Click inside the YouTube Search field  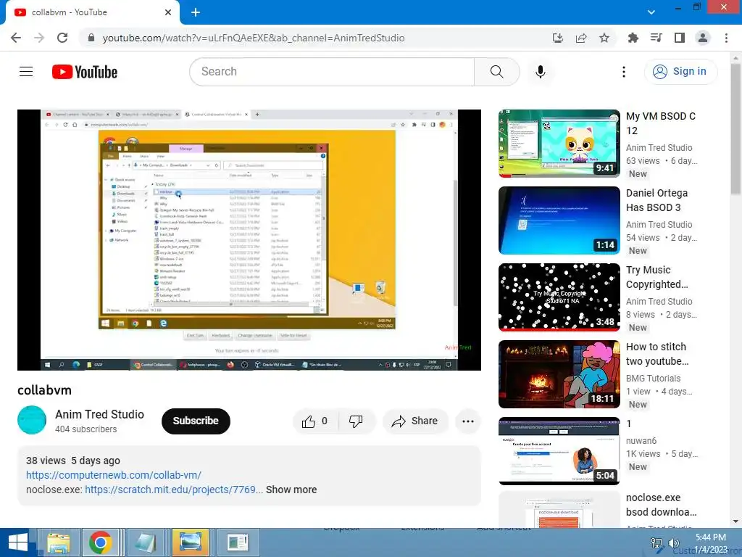point(332,72)
